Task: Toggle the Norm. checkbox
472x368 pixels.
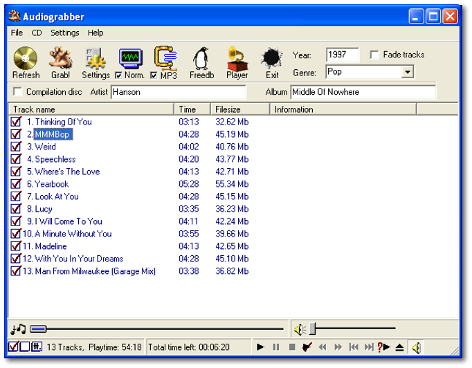Action: pos(118,75)
